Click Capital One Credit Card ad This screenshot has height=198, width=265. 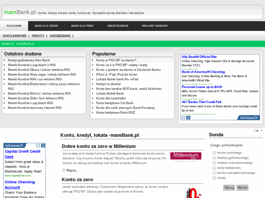coord(23,154)
